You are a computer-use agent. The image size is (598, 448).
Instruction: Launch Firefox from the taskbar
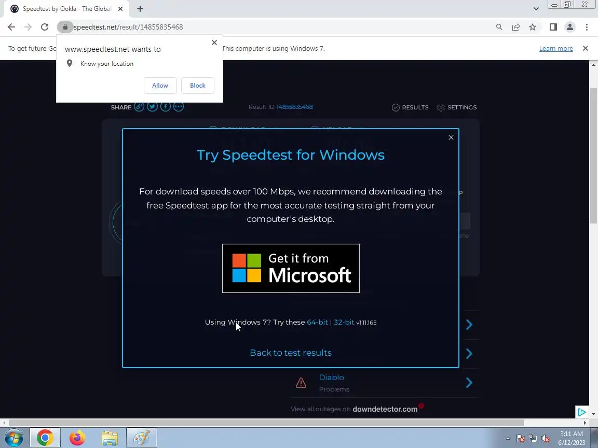point(77,438)
